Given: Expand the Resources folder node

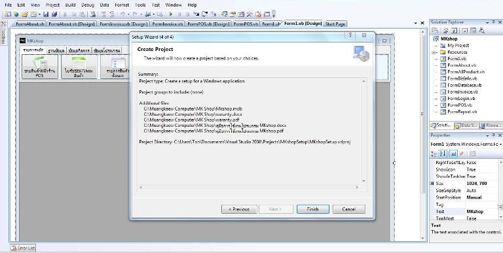Looking at the screenshot, I should coord(434,52).
